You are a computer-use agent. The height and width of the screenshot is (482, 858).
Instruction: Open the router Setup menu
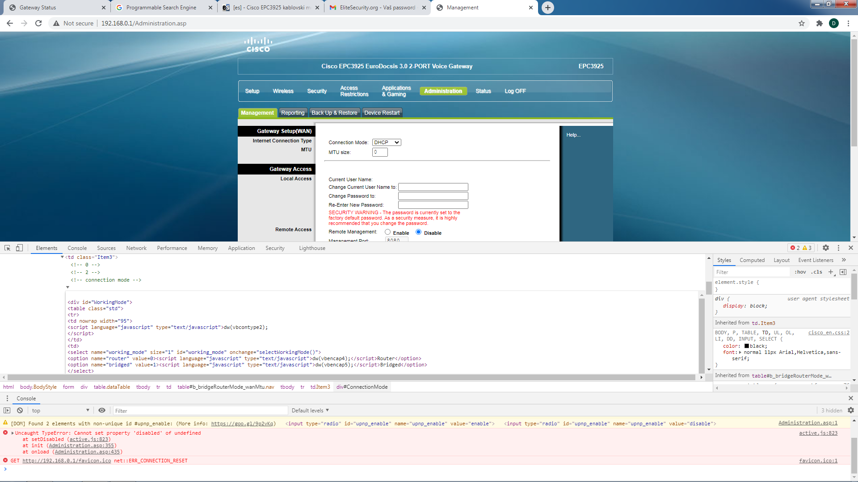(252, 91)
